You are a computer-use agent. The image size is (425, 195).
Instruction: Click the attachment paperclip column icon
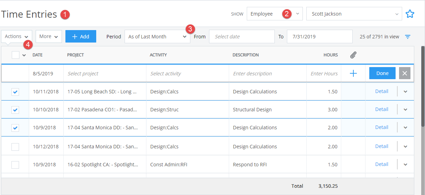353,55
